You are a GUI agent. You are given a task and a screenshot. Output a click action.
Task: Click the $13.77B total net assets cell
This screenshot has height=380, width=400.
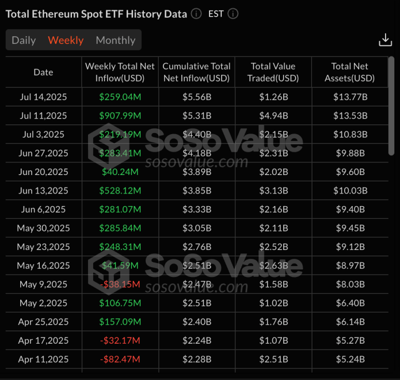[349, 97]
